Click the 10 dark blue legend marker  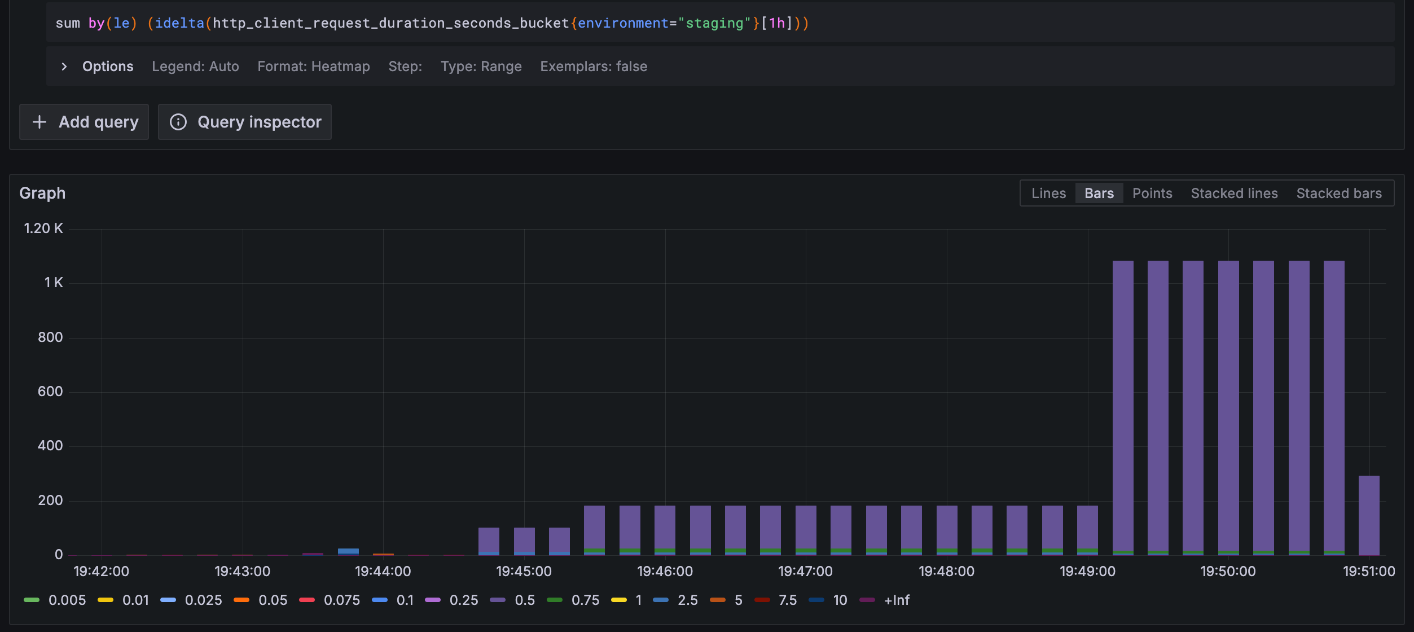coord(816,600)
